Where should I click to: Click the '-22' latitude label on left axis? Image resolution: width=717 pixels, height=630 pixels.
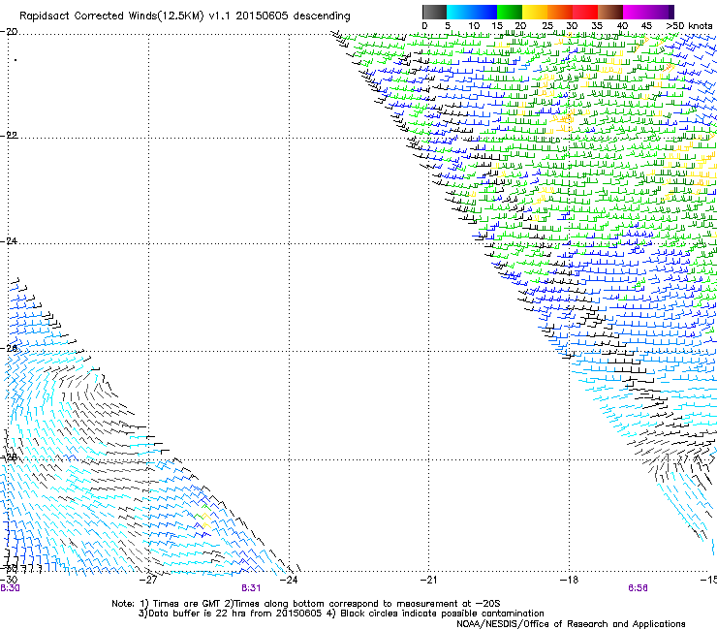pos(9,136)
